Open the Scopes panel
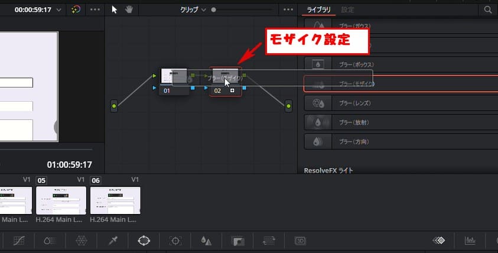This screenshot has height=253, width=498. pyautogui.click(x=470, y=241)
